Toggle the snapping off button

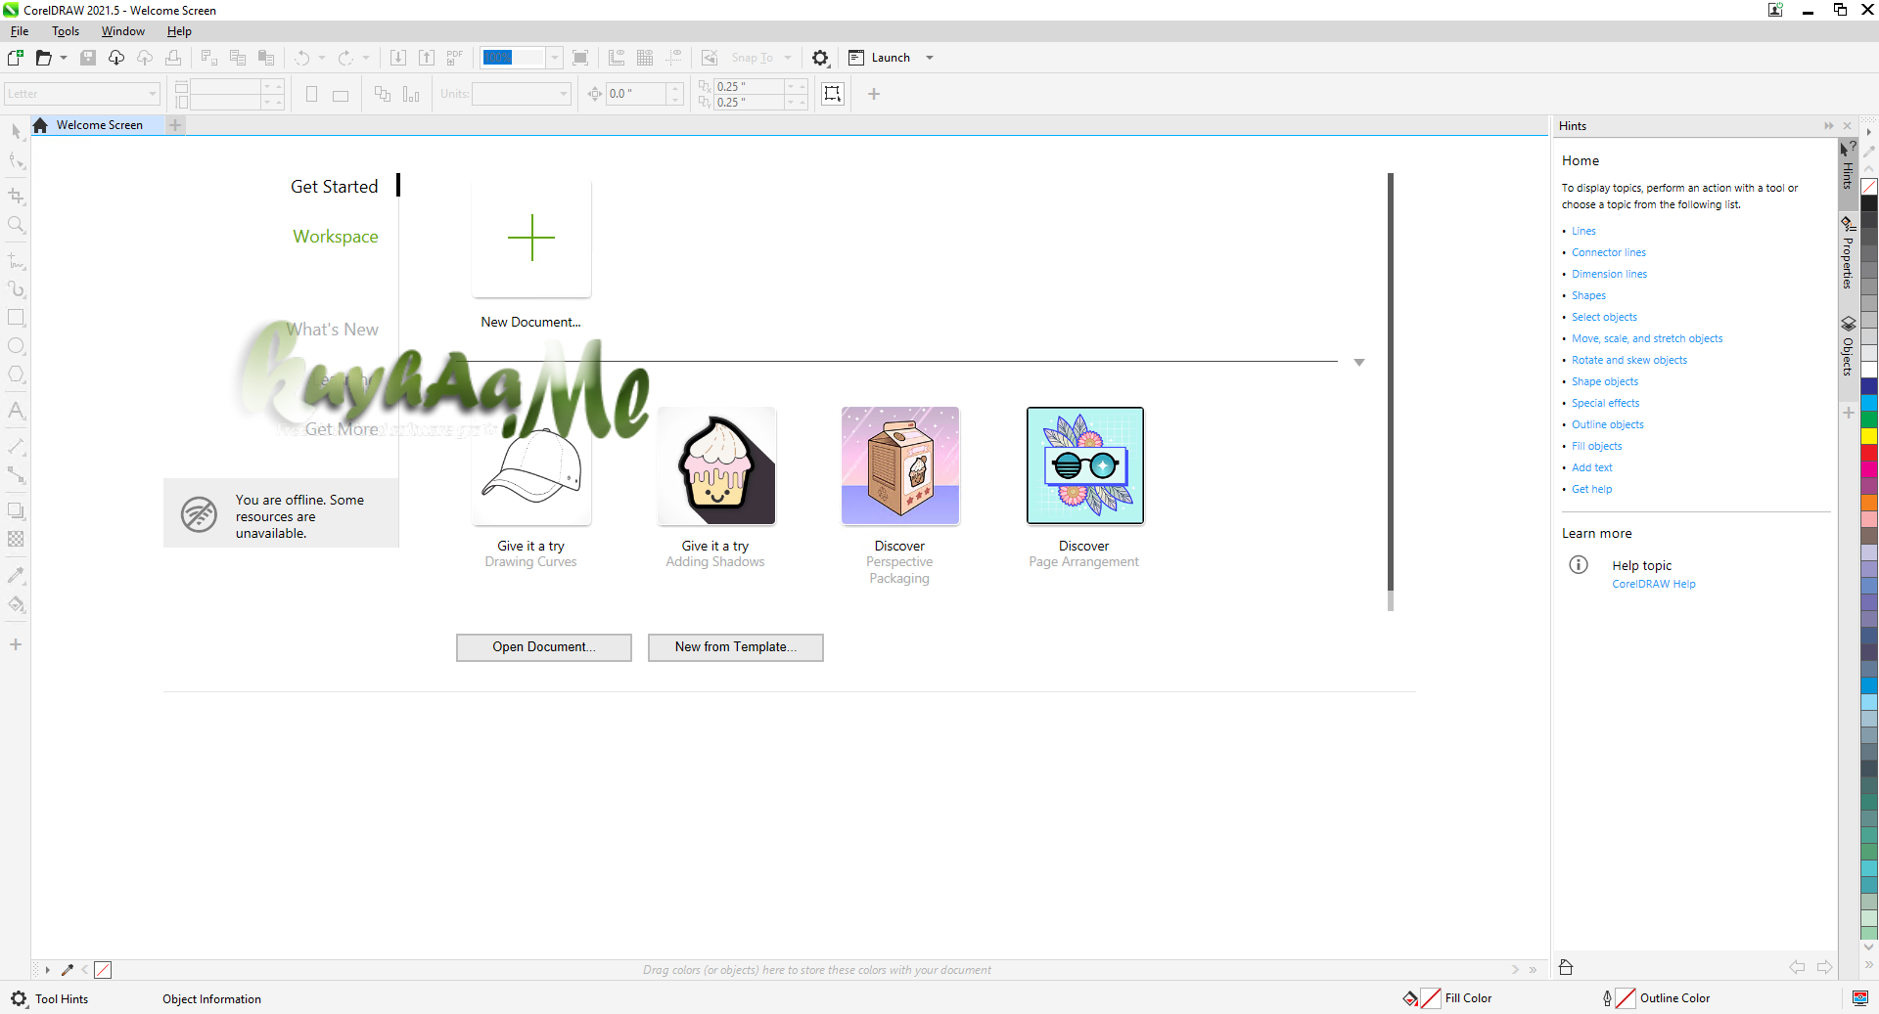click(710, 58)
